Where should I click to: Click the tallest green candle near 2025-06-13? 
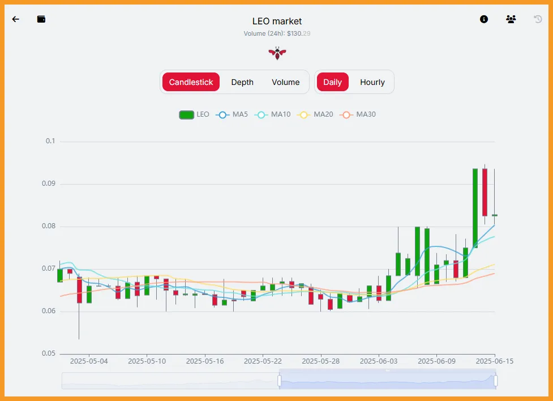[x=475, y=208]
